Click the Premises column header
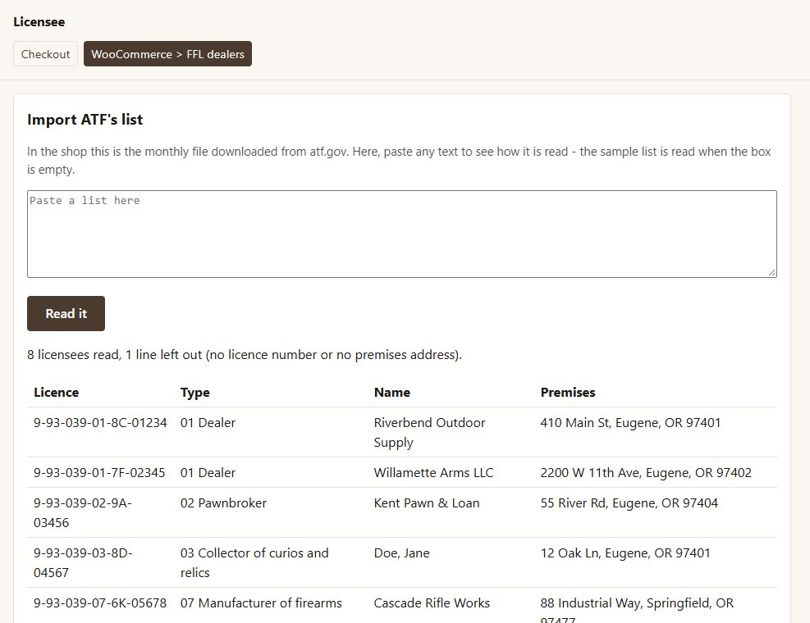Viewport: 810px width, 623px height. tap(568, 393)
